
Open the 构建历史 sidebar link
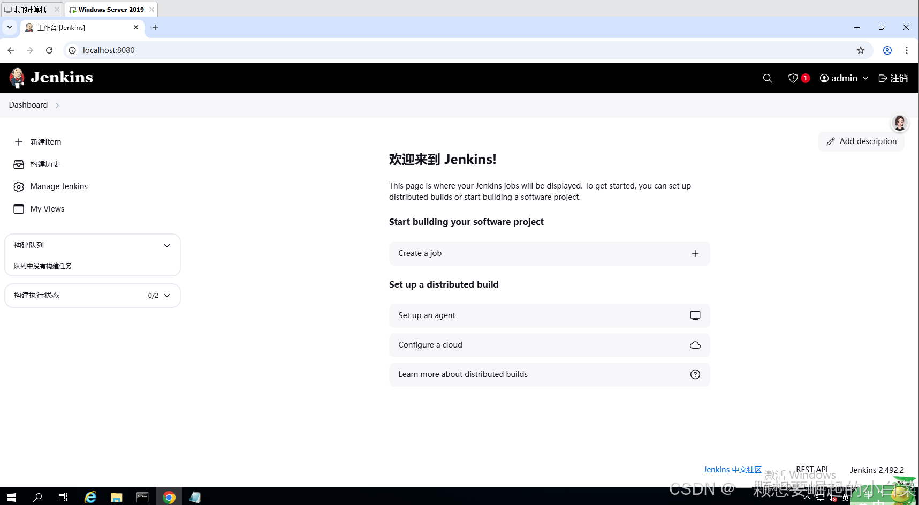coord(45,164)
